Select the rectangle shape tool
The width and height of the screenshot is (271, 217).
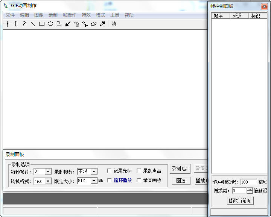(x=41, y=24)
